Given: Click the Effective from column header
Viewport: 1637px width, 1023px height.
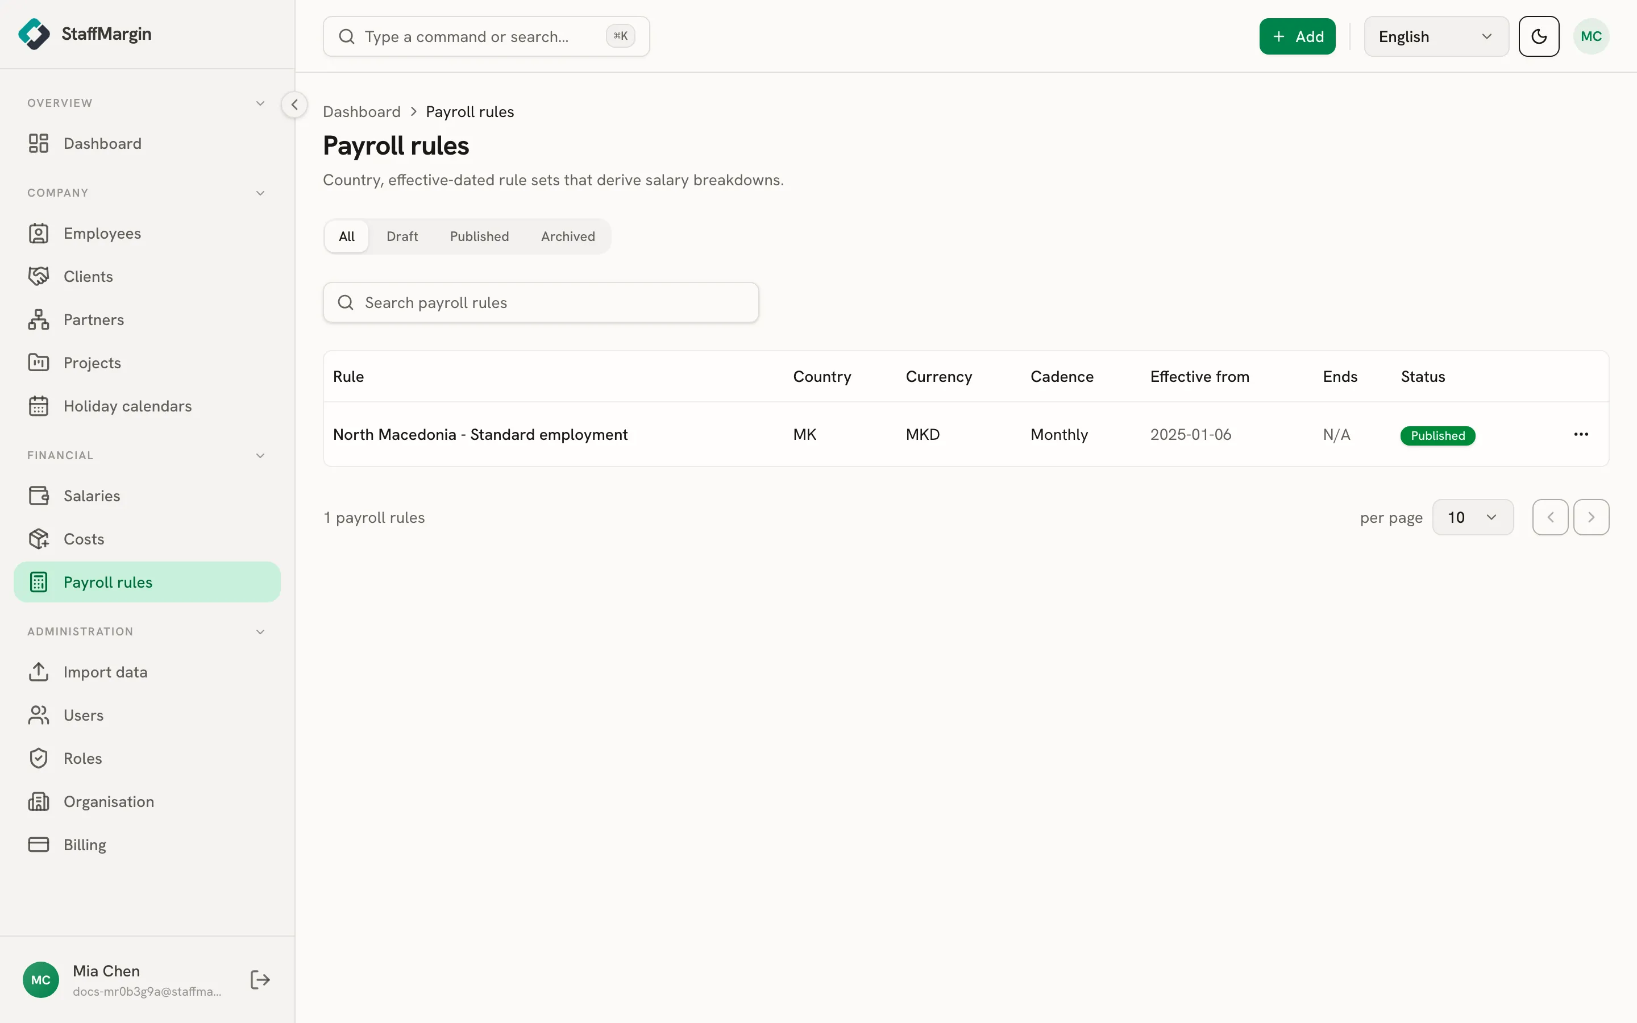Looking at the screenshot, I should coord(1199,377).
